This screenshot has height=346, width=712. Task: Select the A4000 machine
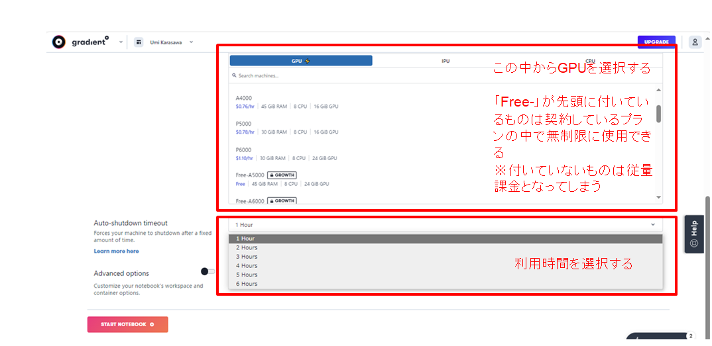point(442,102)
